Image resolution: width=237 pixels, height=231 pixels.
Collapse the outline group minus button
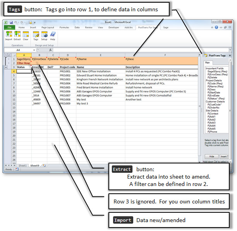click(6, 67)
